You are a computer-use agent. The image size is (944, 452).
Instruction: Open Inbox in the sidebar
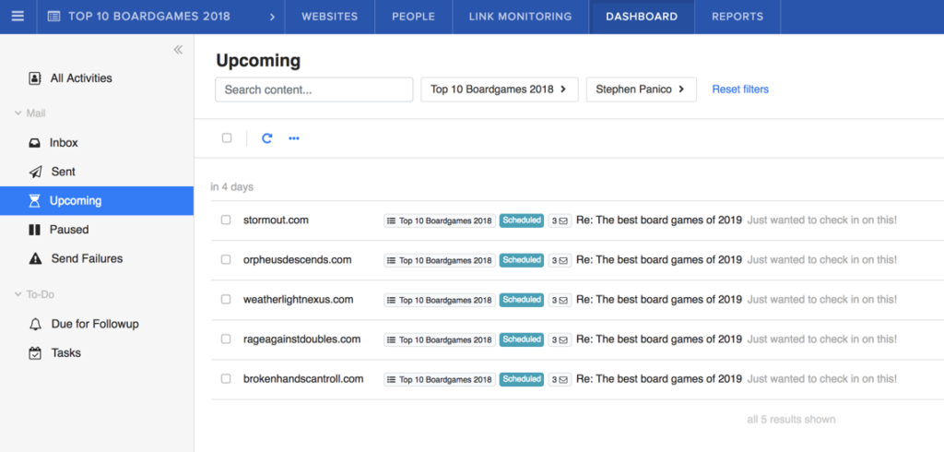pos(64,143)
